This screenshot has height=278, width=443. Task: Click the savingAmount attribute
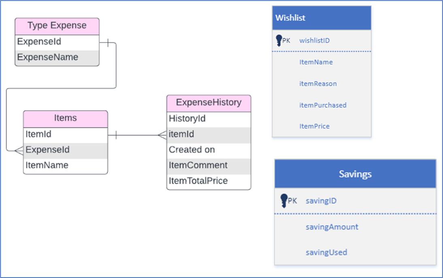pyautogui.click(x=332, y=227)
